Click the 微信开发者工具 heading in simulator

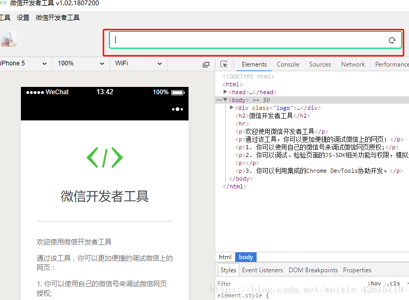tap(105, 196)
